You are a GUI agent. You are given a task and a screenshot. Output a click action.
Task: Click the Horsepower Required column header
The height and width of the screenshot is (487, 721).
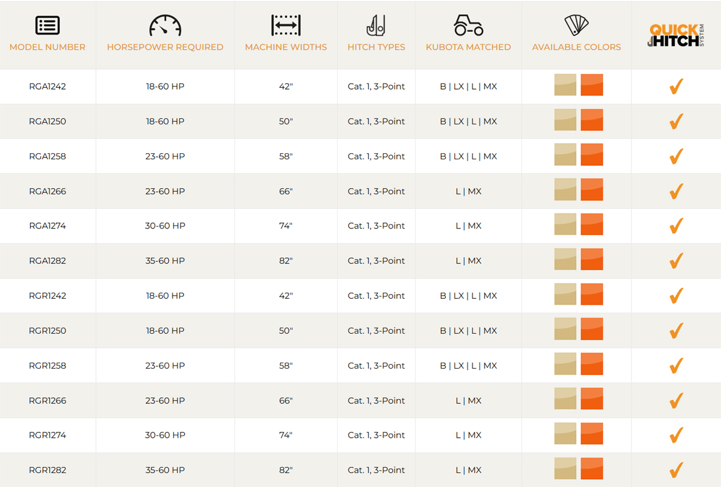165,47
